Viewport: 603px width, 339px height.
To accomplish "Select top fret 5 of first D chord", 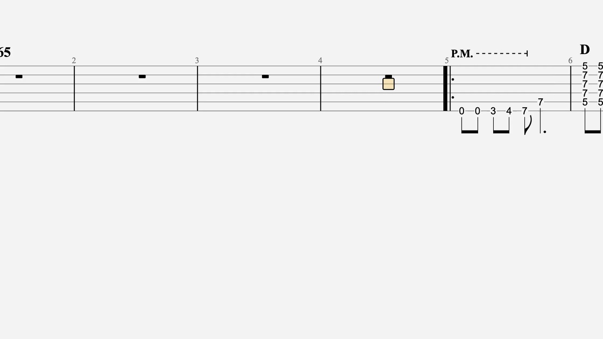I will point(585,66).
